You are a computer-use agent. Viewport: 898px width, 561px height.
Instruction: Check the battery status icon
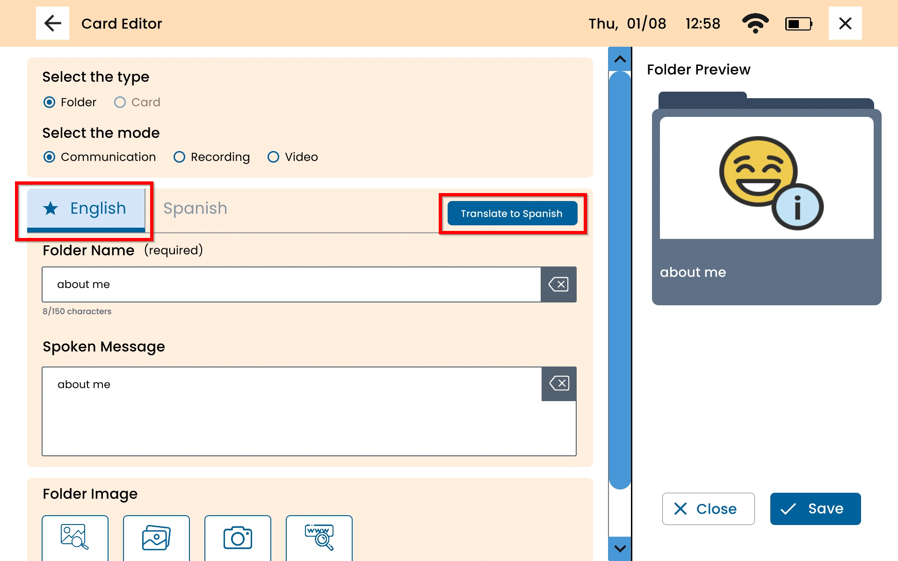(x=798, y=23)
